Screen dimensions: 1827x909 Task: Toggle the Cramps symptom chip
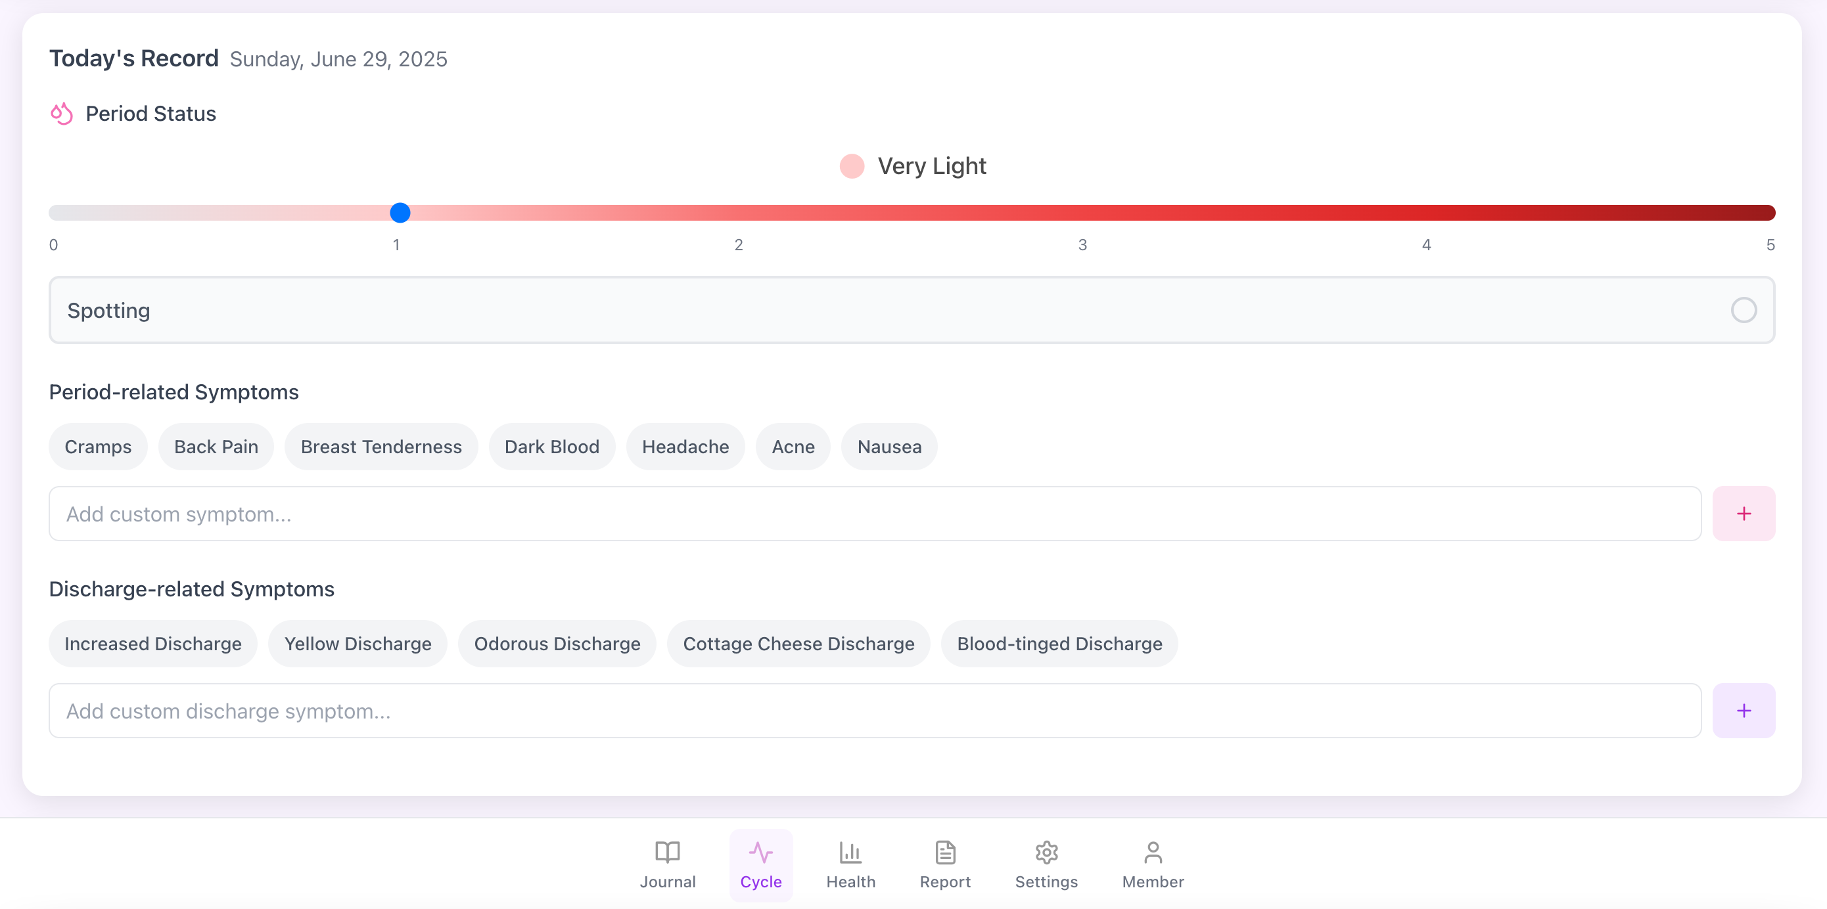pyautogui.click(x=98, y=447)
